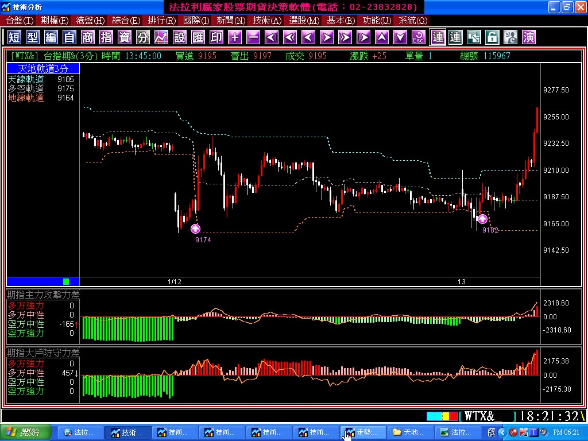Click the 設 settings toolbar icon
Screen dimensions: 588x441
[180, 37]
